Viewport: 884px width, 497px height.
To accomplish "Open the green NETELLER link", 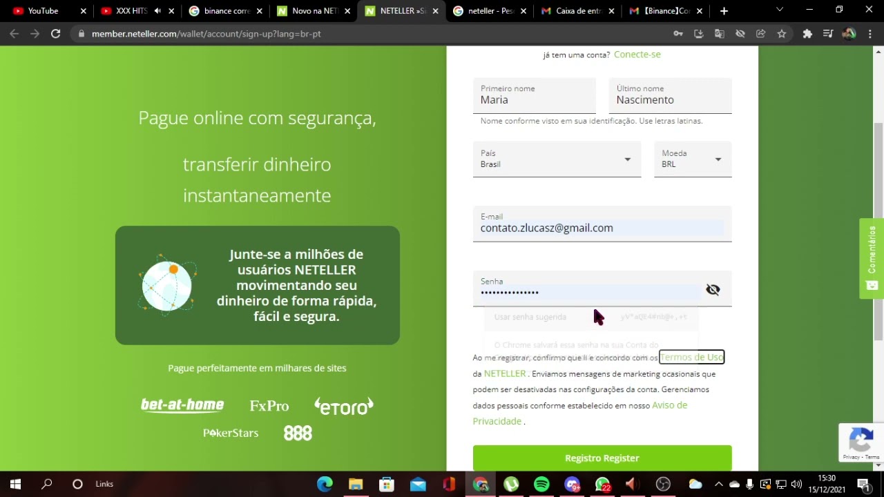I will [x=505, y=373].
